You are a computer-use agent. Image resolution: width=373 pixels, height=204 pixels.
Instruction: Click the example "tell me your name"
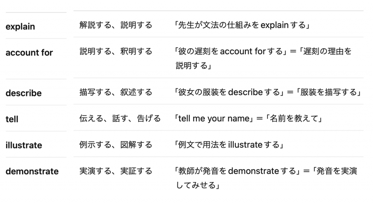coord(214,118)
